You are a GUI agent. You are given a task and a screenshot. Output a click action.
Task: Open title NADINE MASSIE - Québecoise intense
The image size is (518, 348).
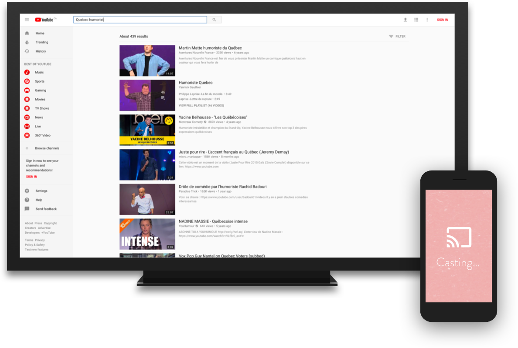point(213,221)
